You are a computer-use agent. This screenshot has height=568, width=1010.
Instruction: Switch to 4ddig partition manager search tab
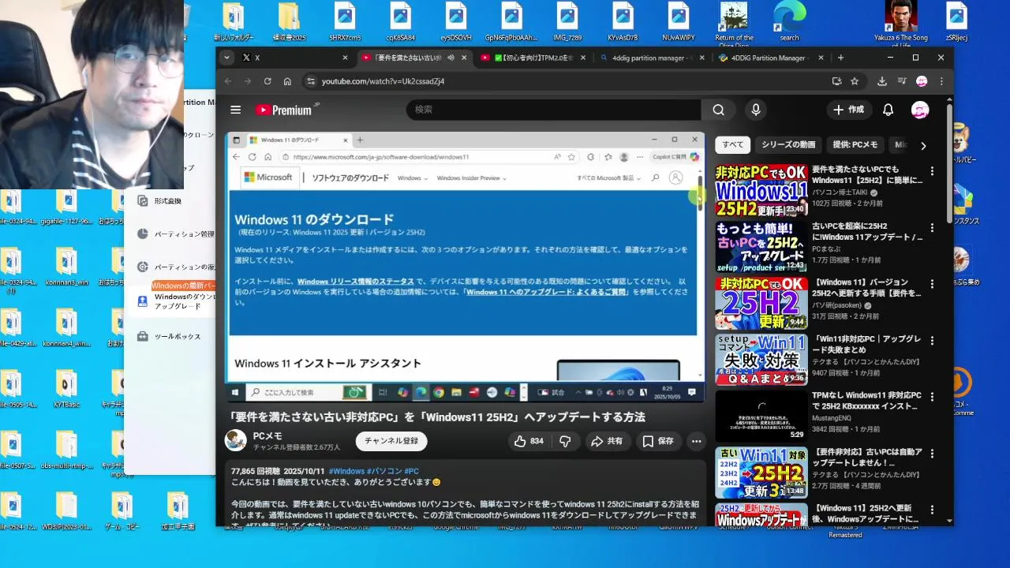click(650, 58)
